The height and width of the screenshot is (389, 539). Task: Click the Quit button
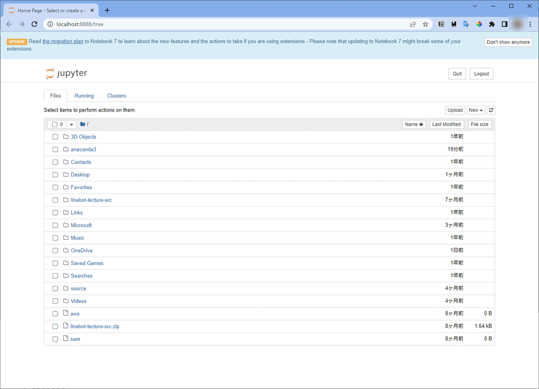coord(457,74)
